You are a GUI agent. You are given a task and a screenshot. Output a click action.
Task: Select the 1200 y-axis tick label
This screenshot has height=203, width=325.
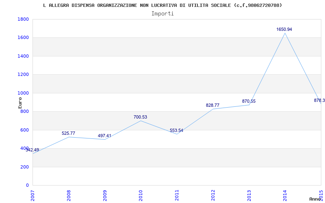(x=23, y=75)
